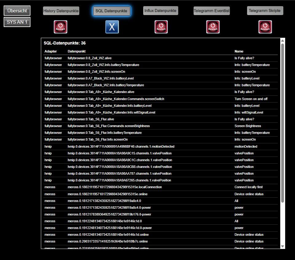Select fullybrowser.0.8_Zoll_WZ.Info.screenOn row
Viewport: 295px width, 260px height.
(x=160, y=72)
